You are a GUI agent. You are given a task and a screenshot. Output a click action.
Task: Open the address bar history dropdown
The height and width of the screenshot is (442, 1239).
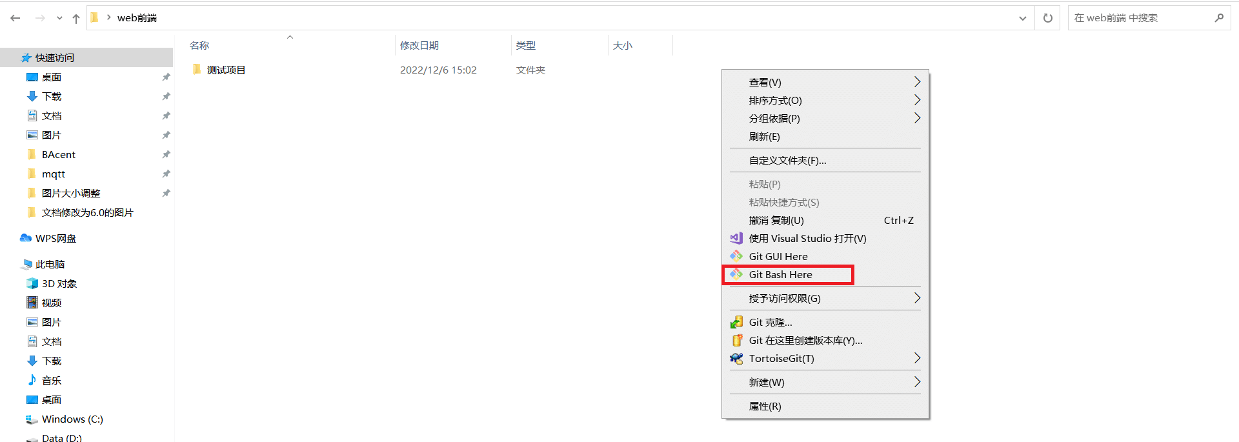[1023, 18]
